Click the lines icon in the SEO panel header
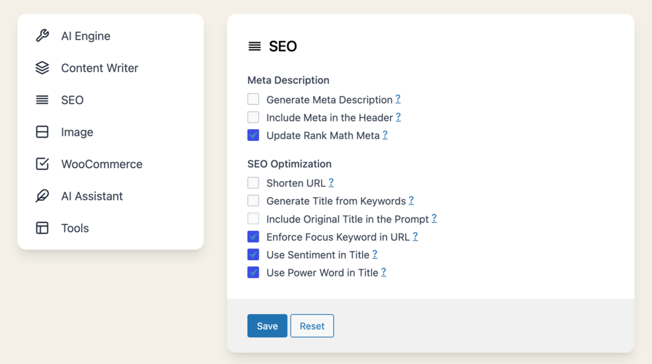Viewport: 652px width, 364px height. [254, 46]
